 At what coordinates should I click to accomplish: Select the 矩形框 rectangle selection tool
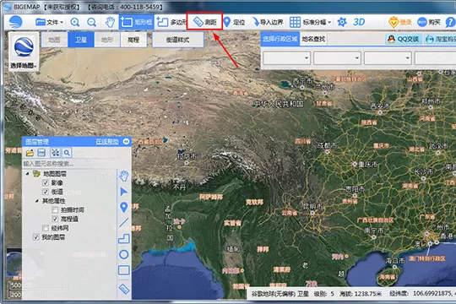(137, 22)
